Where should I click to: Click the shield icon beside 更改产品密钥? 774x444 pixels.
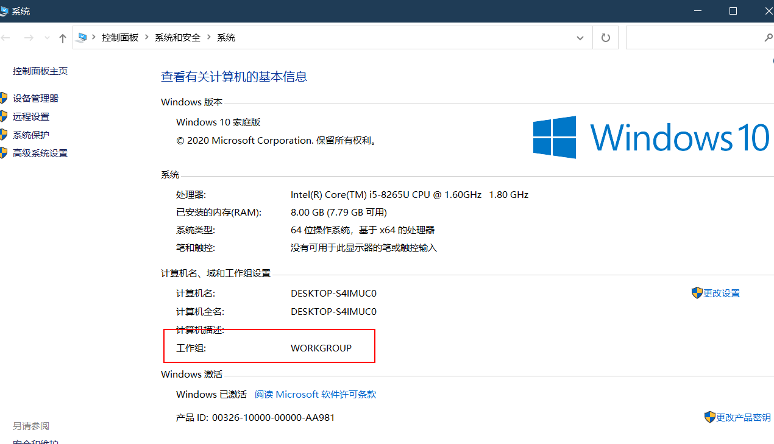(710, 417)
